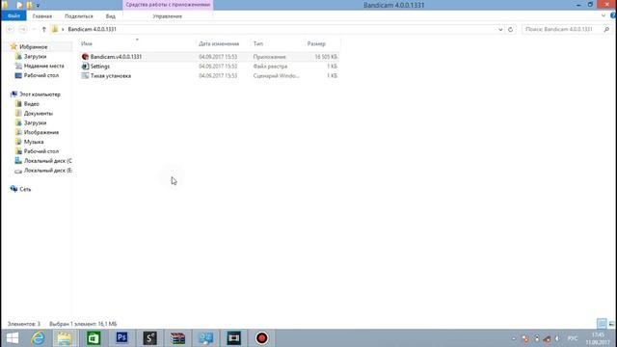
Task: Launch Internet Explorer from the taskbar
Action: tap(38, 338)
